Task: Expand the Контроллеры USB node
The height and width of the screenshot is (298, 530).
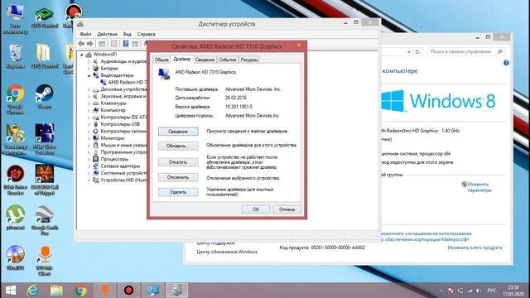Action: click(89, 124)
